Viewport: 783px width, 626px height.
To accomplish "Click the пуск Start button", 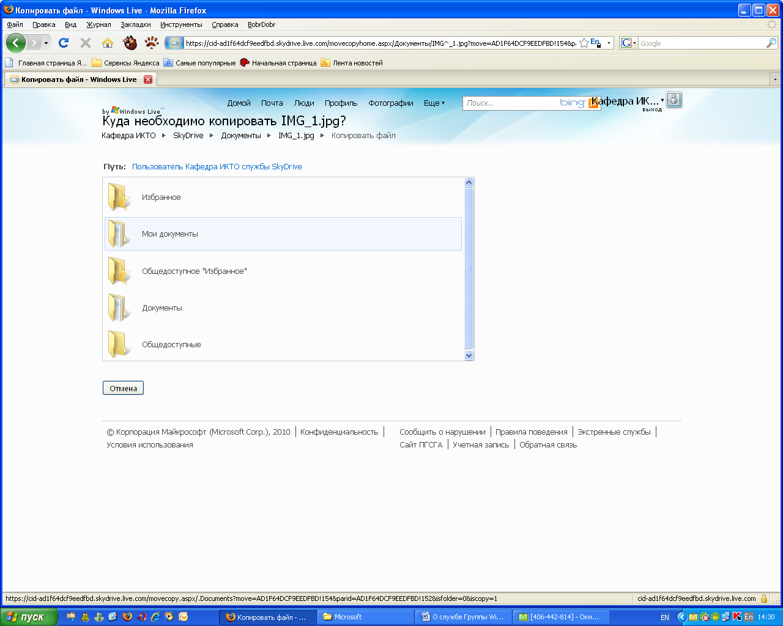I will click(x=28, y=617).
